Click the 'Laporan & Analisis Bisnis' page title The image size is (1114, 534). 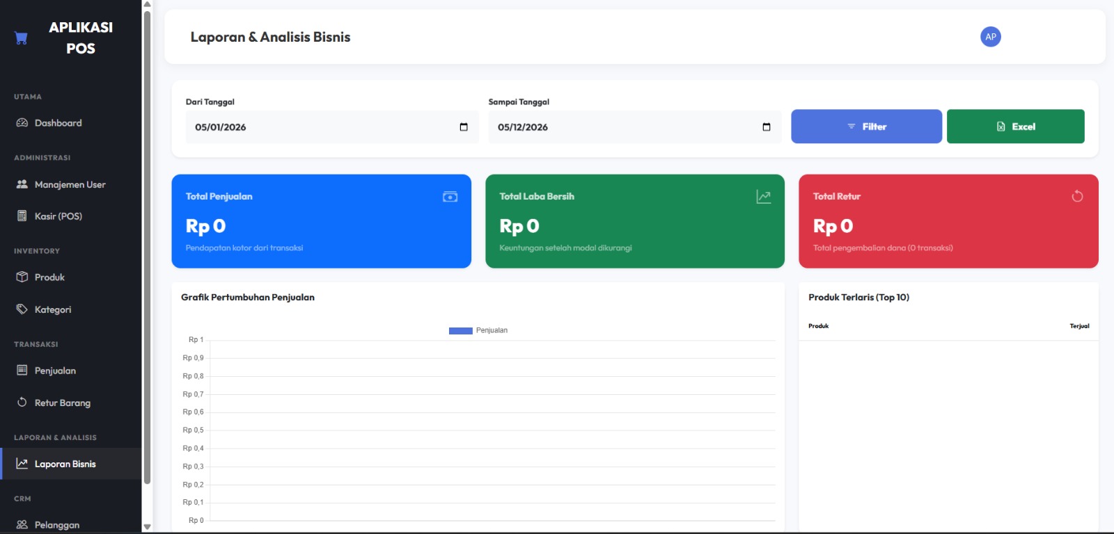click(x=270, y=37)
